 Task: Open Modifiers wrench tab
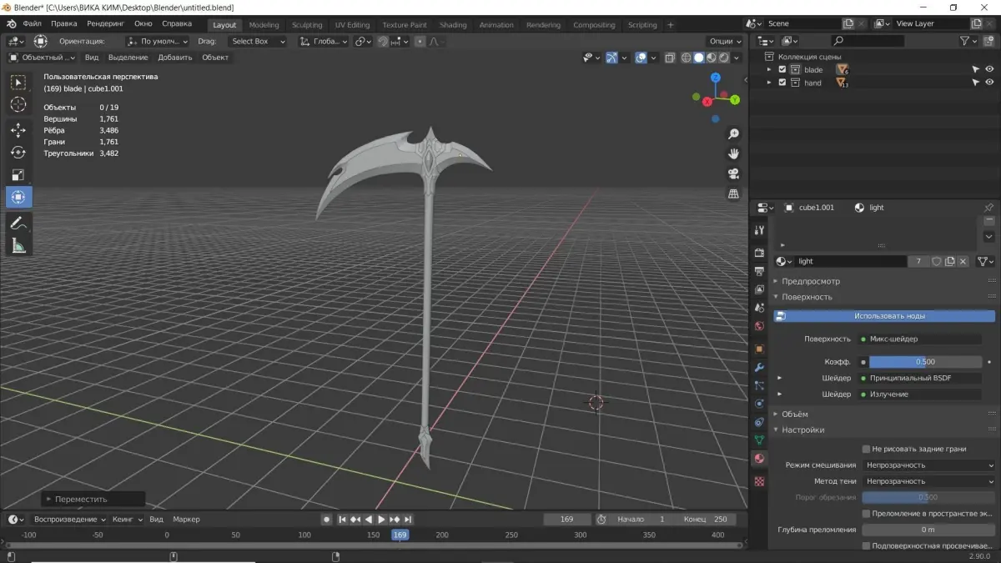tap(759, 367)
